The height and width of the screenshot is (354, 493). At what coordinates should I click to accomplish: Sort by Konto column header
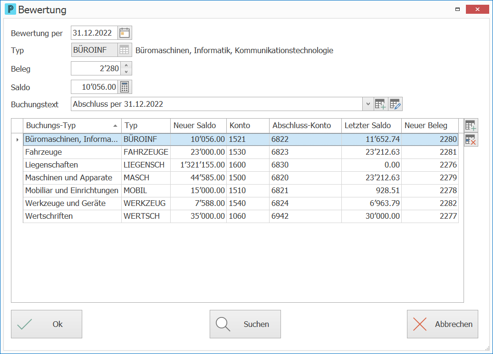tap(248, 126)
